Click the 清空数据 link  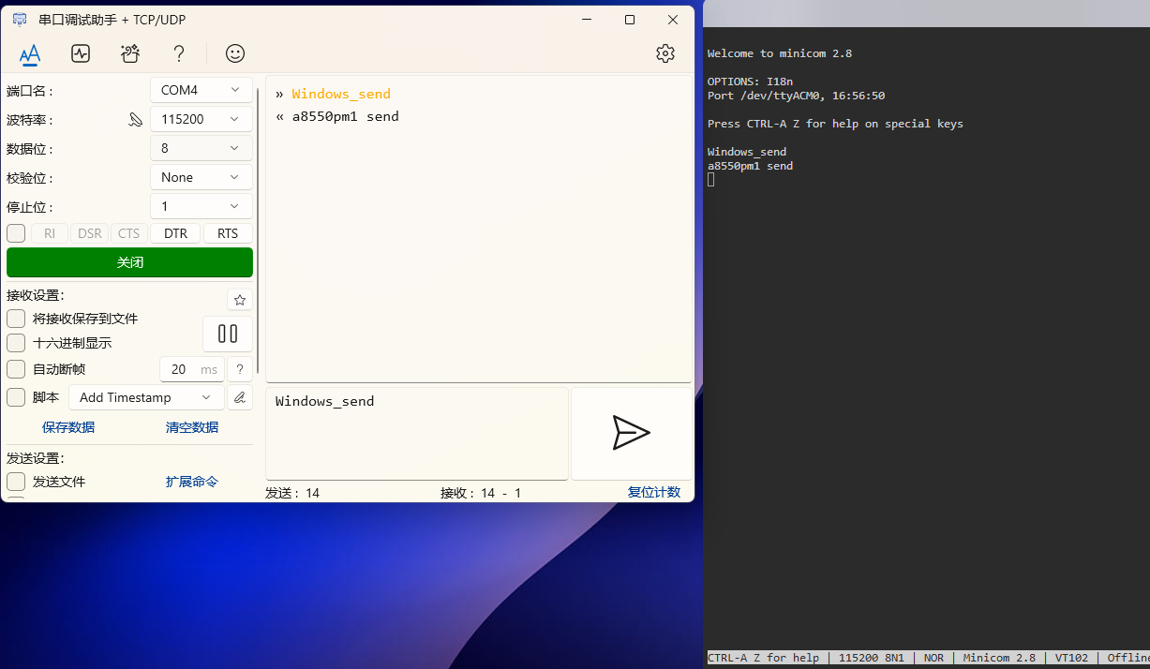point(192,427)
